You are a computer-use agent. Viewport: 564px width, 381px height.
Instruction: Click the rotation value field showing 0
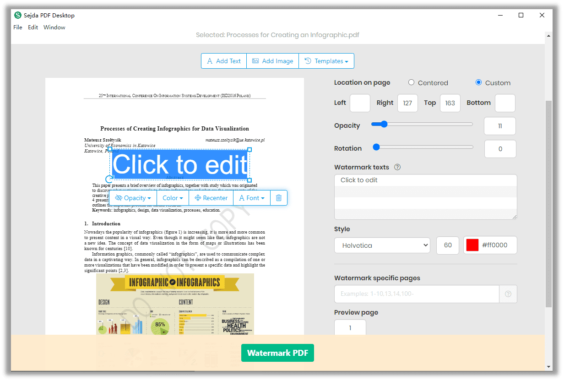pyautogui.click(x=500, y=149)
